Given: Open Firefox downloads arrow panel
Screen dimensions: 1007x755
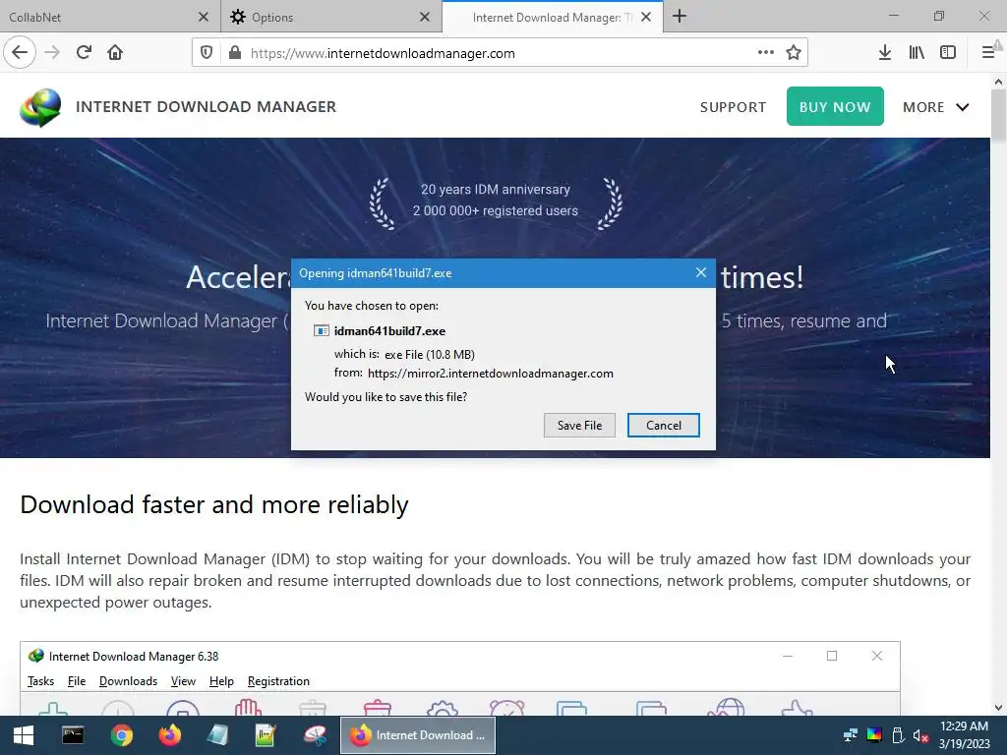Looking at the screenshot, I should [x=885, y=53].
